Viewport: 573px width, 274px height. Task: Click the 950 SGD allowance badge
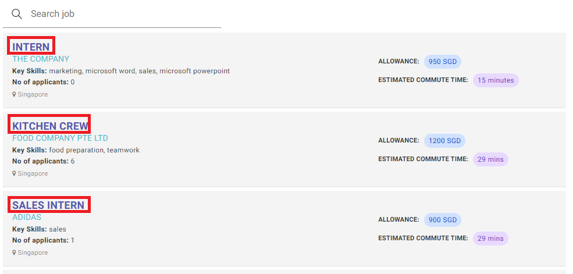click(443, 62)
